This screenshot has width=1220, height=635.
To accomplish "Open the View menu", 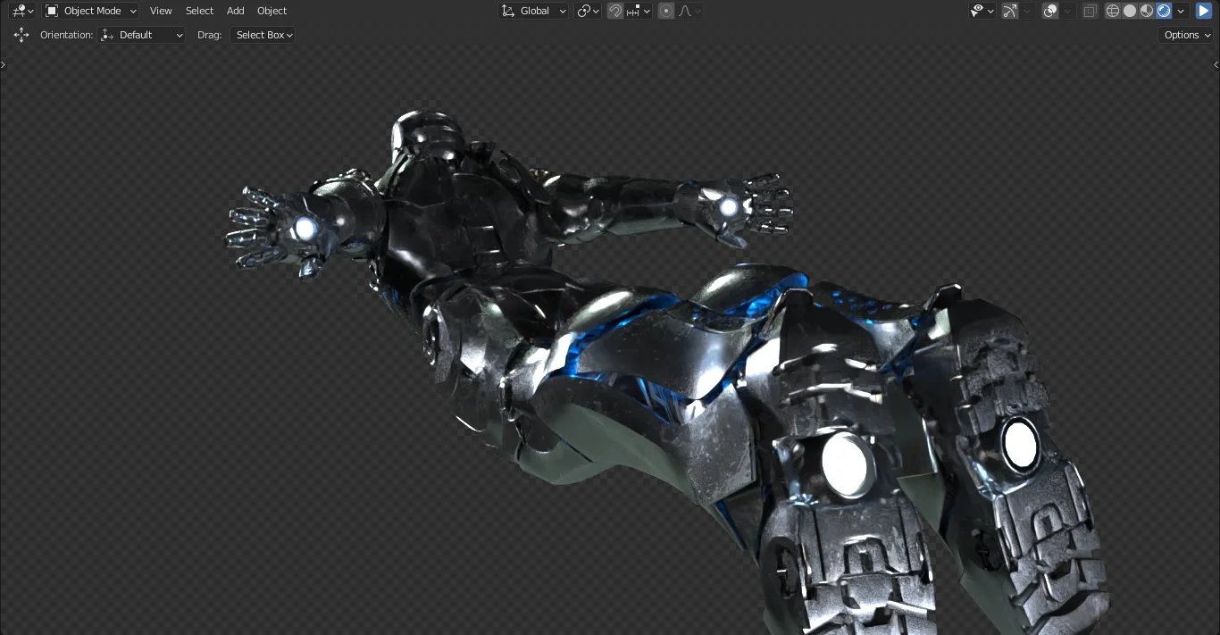I will tap(161, 11).
